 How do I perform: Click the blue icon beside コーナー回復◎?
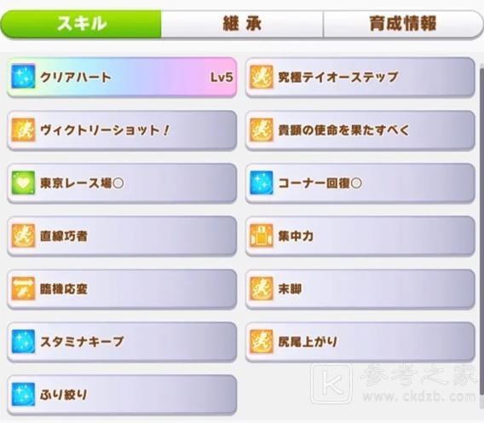262,183
